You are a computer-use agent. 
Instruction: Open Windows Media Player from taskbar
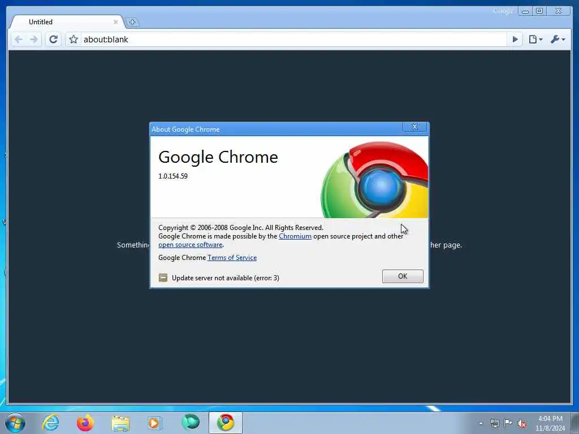(x=154, y=423)
